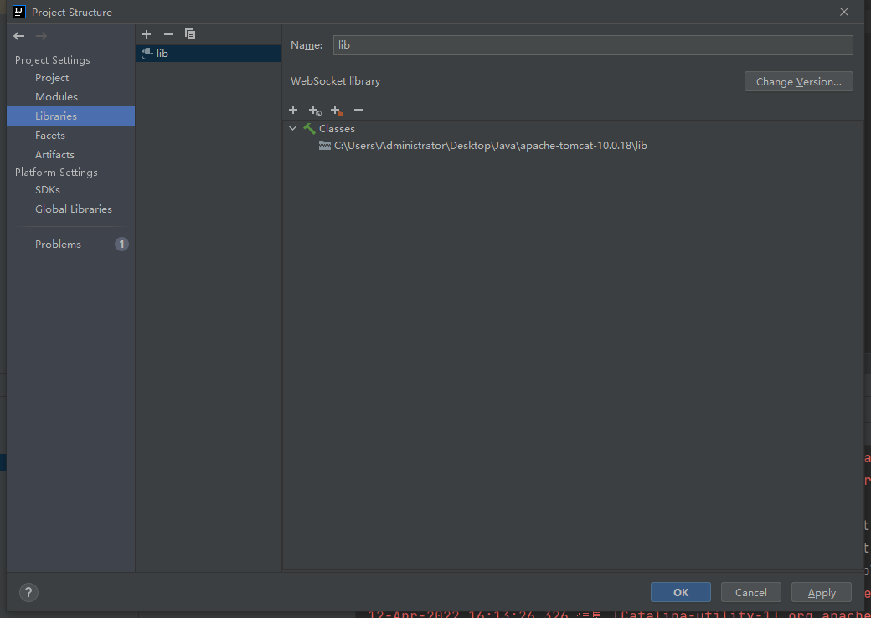Screen dimensions: 871x618
Task: Focus the library Name input field
Action: (593, 45)
